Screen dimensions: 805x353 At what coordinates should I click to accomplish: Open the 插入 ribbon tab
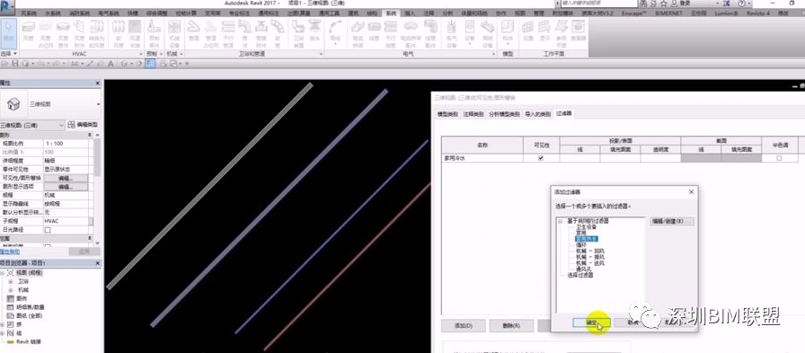(x=411, y=13)
